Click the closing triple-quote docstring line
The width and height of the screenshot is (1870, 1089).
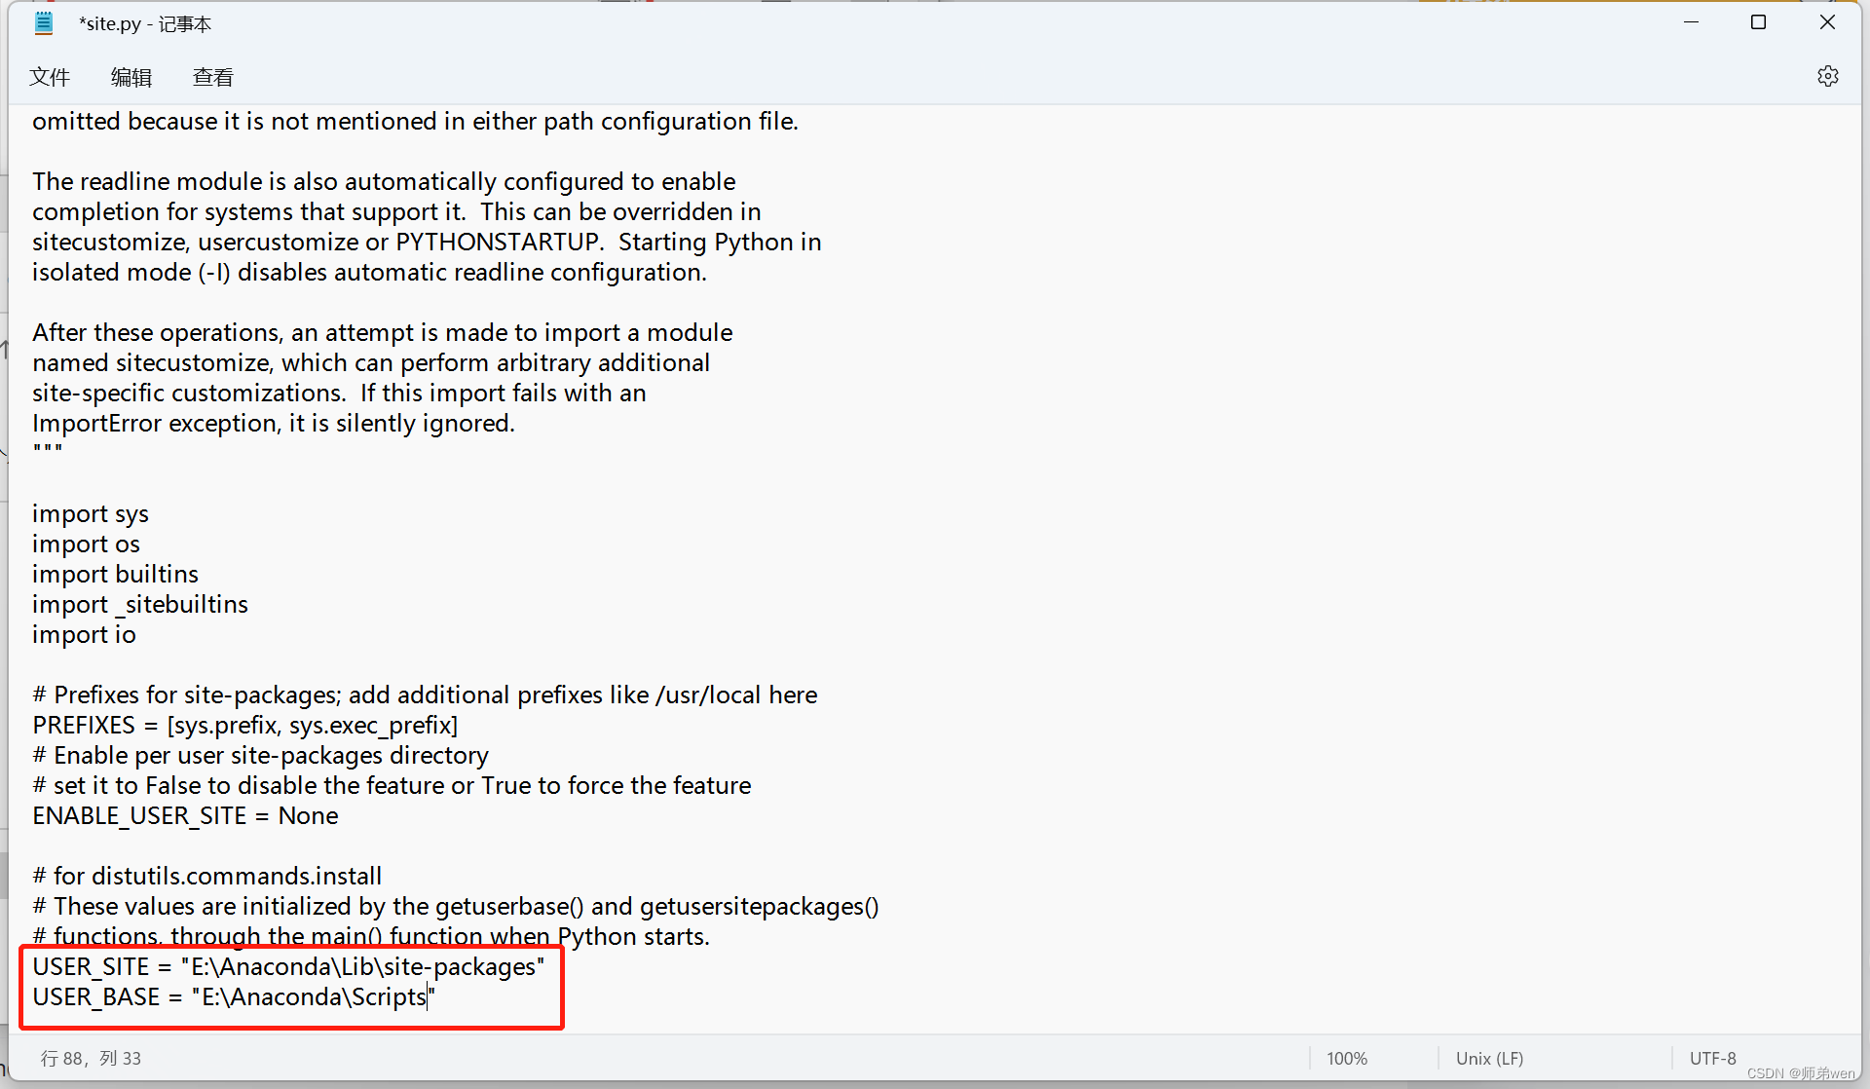48,452
